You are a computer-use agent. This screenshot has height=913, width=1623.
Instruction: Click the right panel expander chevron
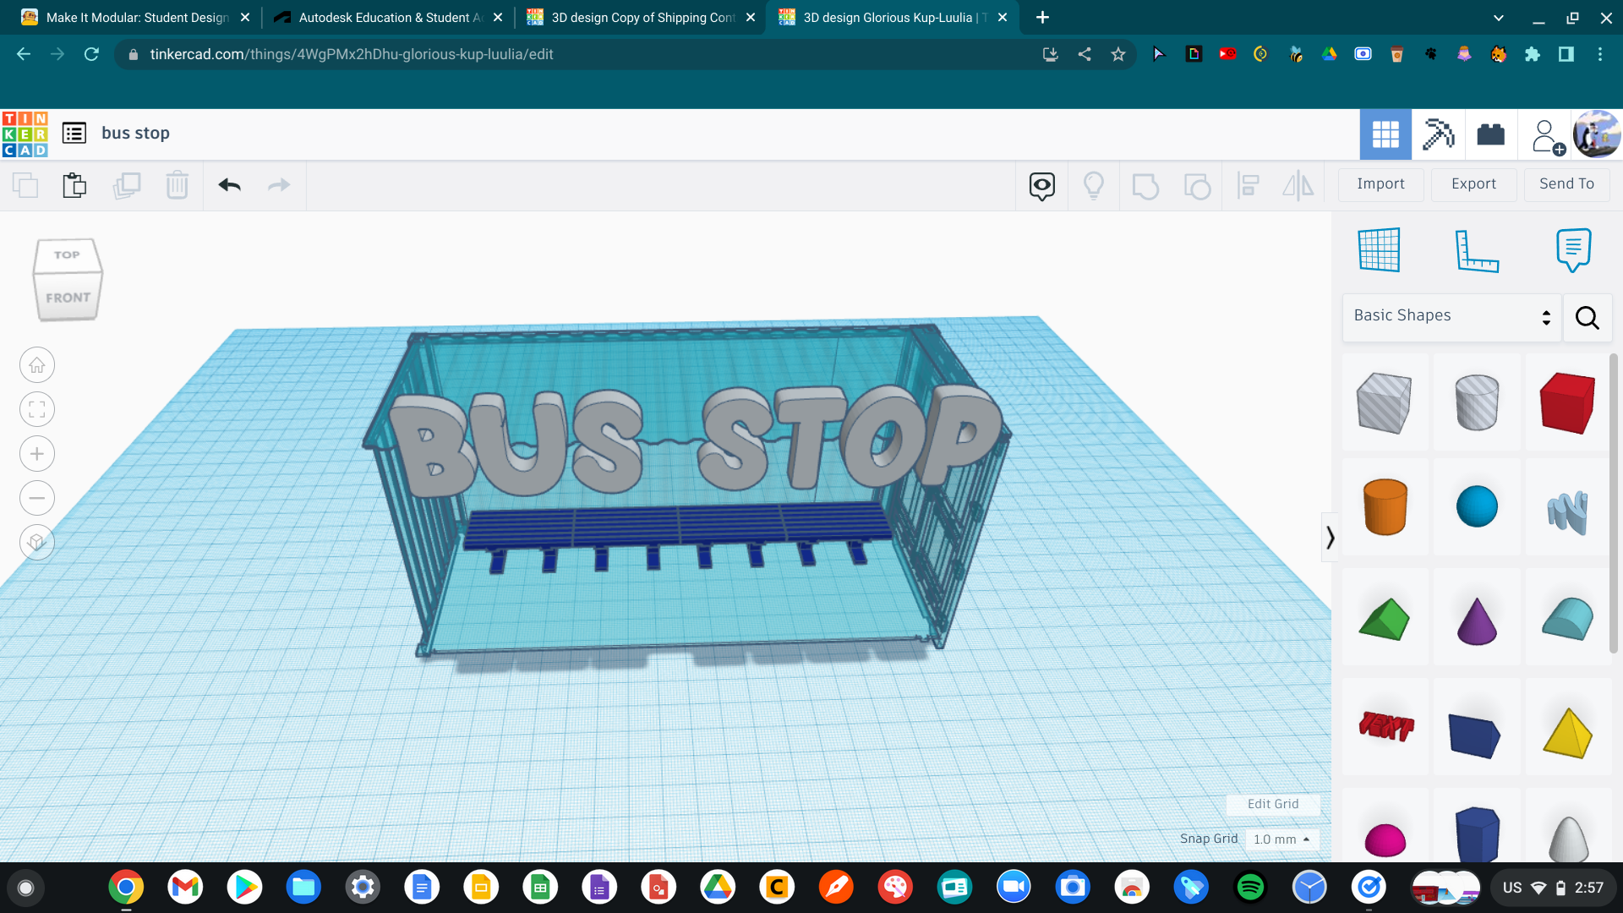click(x=1329, y=539)
